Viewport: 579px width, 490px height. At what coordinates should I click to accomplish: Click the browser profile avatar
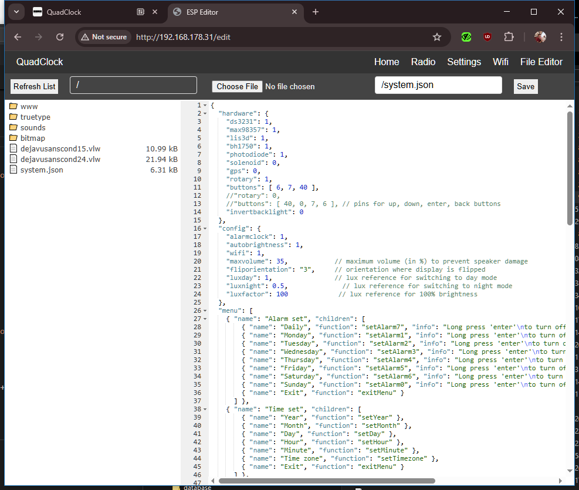pyautogui.click(x=540, y=36)
